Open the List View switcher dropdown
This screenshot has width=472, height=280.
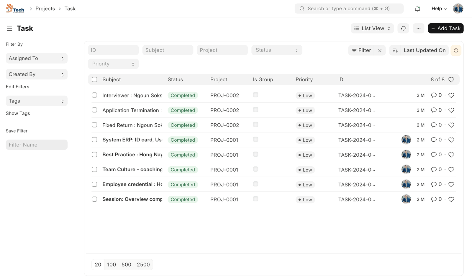(x=372, y=28)
